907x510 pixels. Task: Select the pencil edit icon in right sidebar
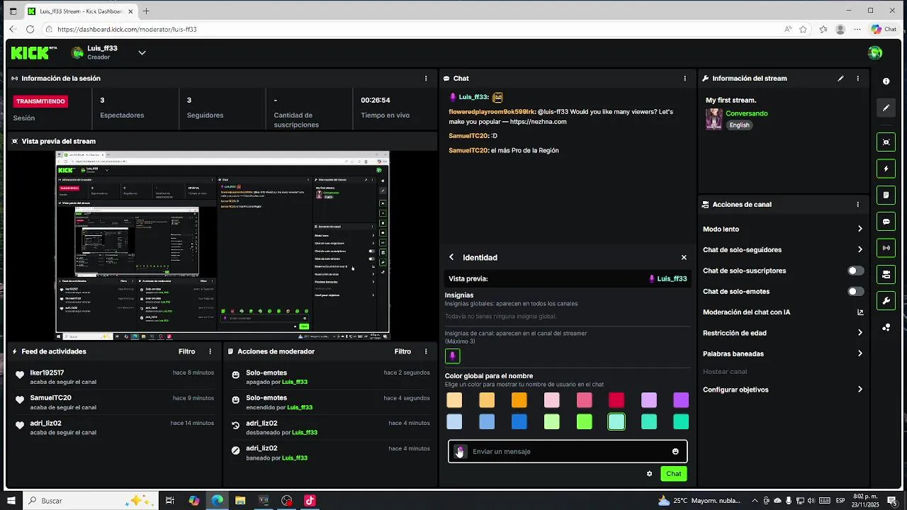click(886, 108)
